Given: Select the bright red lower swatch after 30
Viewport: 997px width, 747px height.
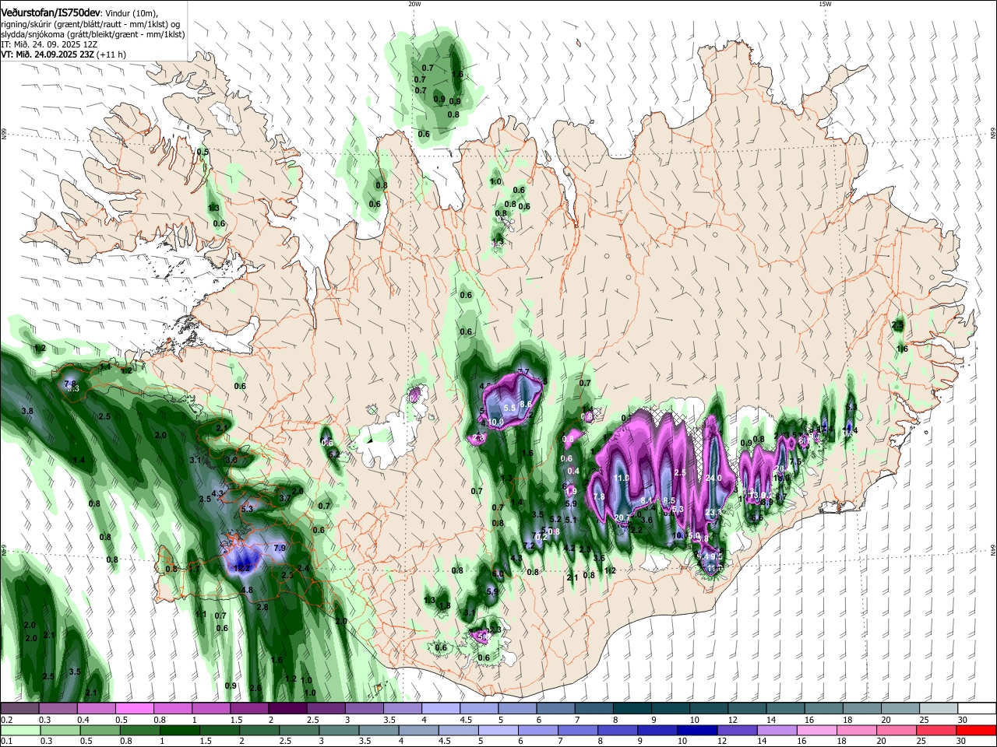Looking at the screenshot, I should tap(976, 731).
